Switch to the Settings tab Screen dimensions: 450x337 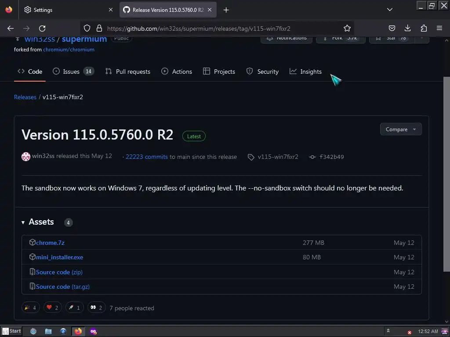click(x=69, y=10)
